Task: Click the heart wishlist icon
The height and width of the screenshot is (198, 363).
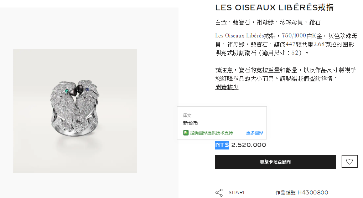Action: [349, 162]
